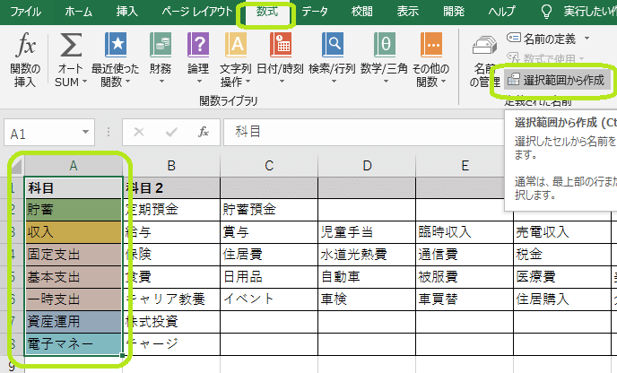The height and width of the screenshot is (373, 617).
Task: Expand the Define Name (名前の定義) arrow
Action: [x=587, y=39]
